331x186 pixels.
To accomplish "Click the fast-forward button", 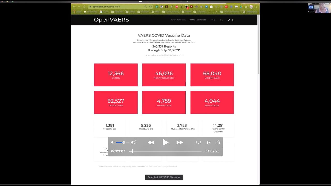I will 179,142.
